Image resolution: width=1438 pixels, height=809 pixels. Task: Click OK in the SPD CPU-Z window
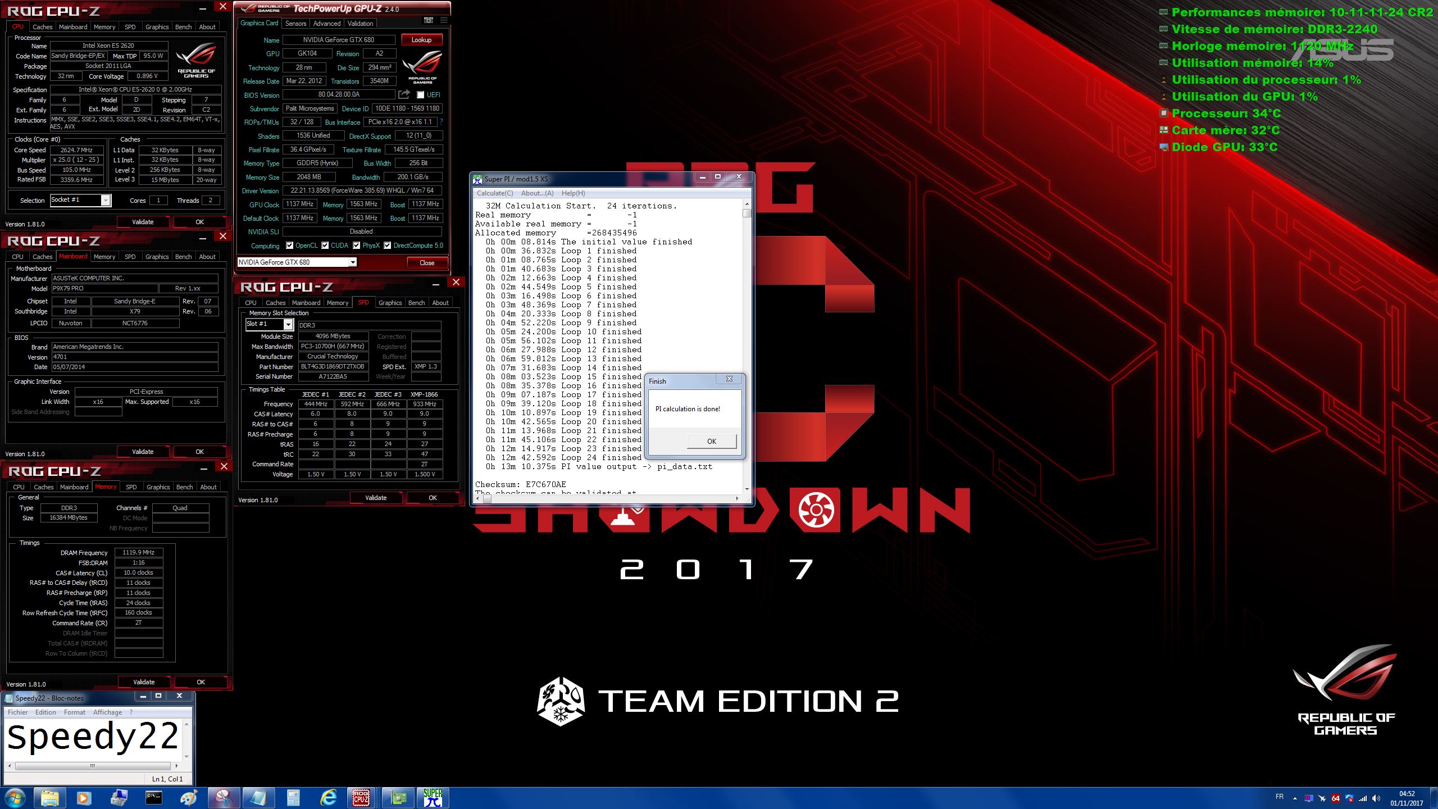pos(433,498)
